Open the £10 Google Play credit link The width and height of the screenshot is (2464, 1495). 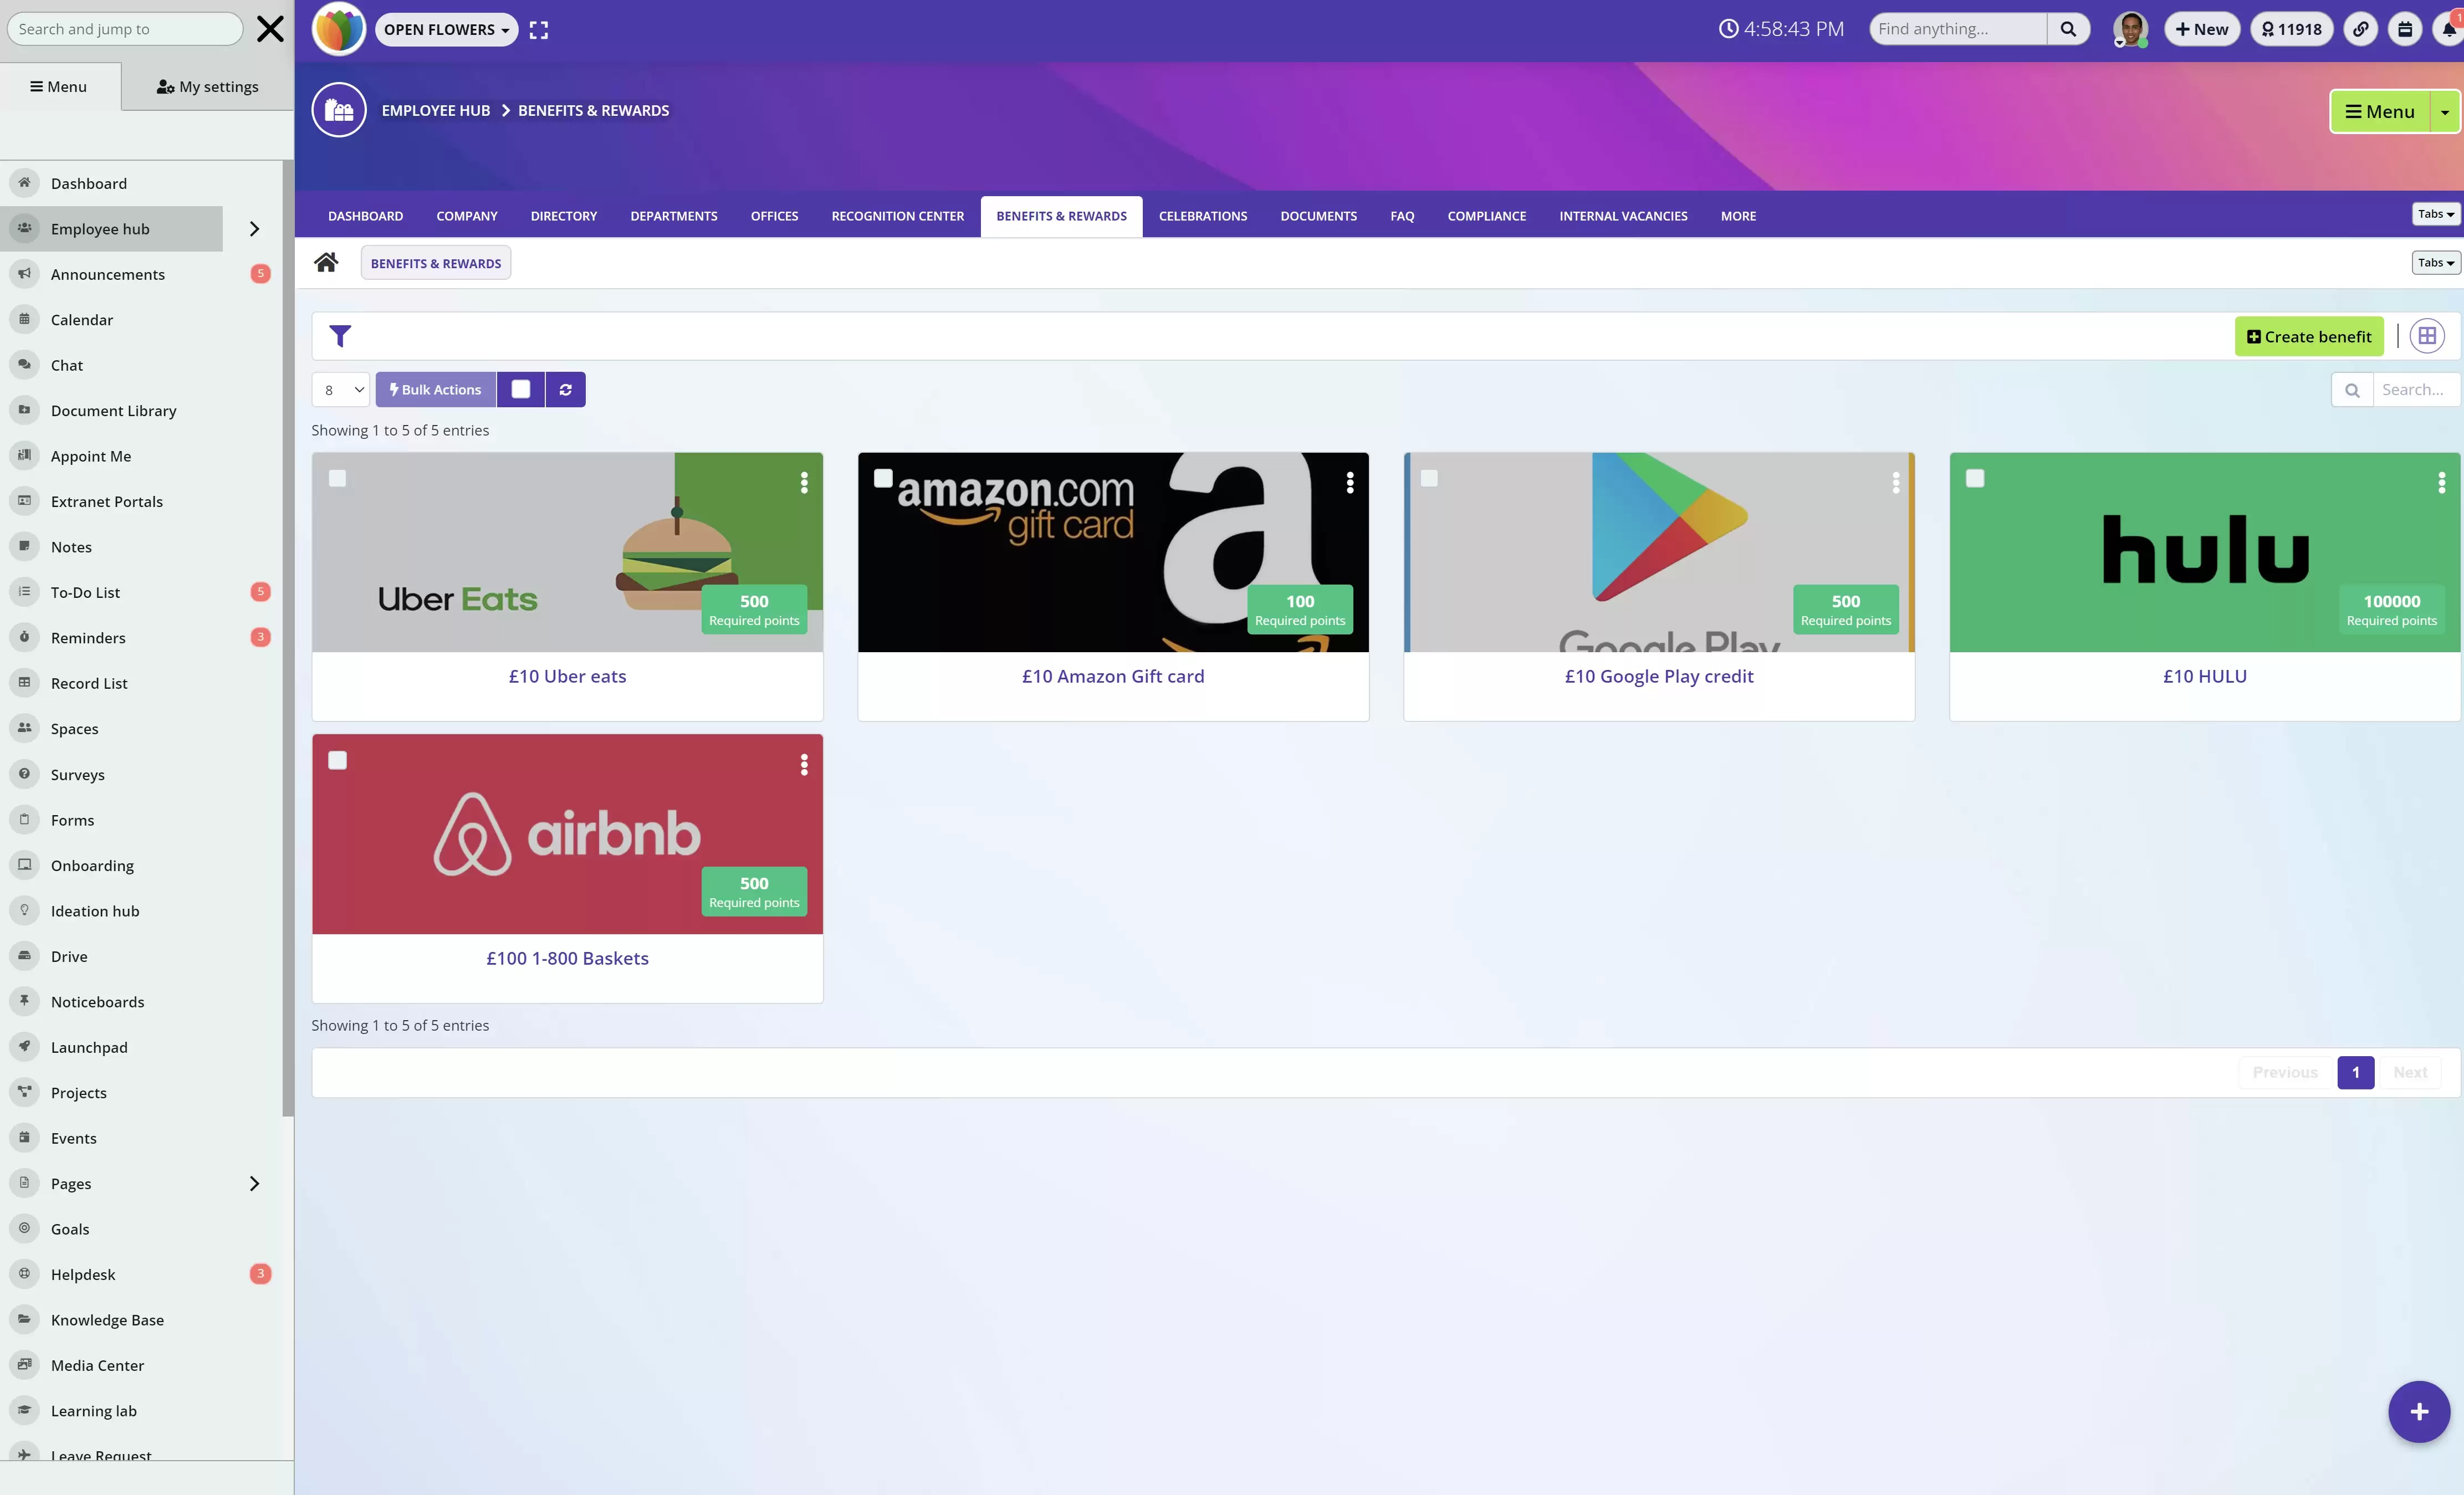click(1658, 677)
